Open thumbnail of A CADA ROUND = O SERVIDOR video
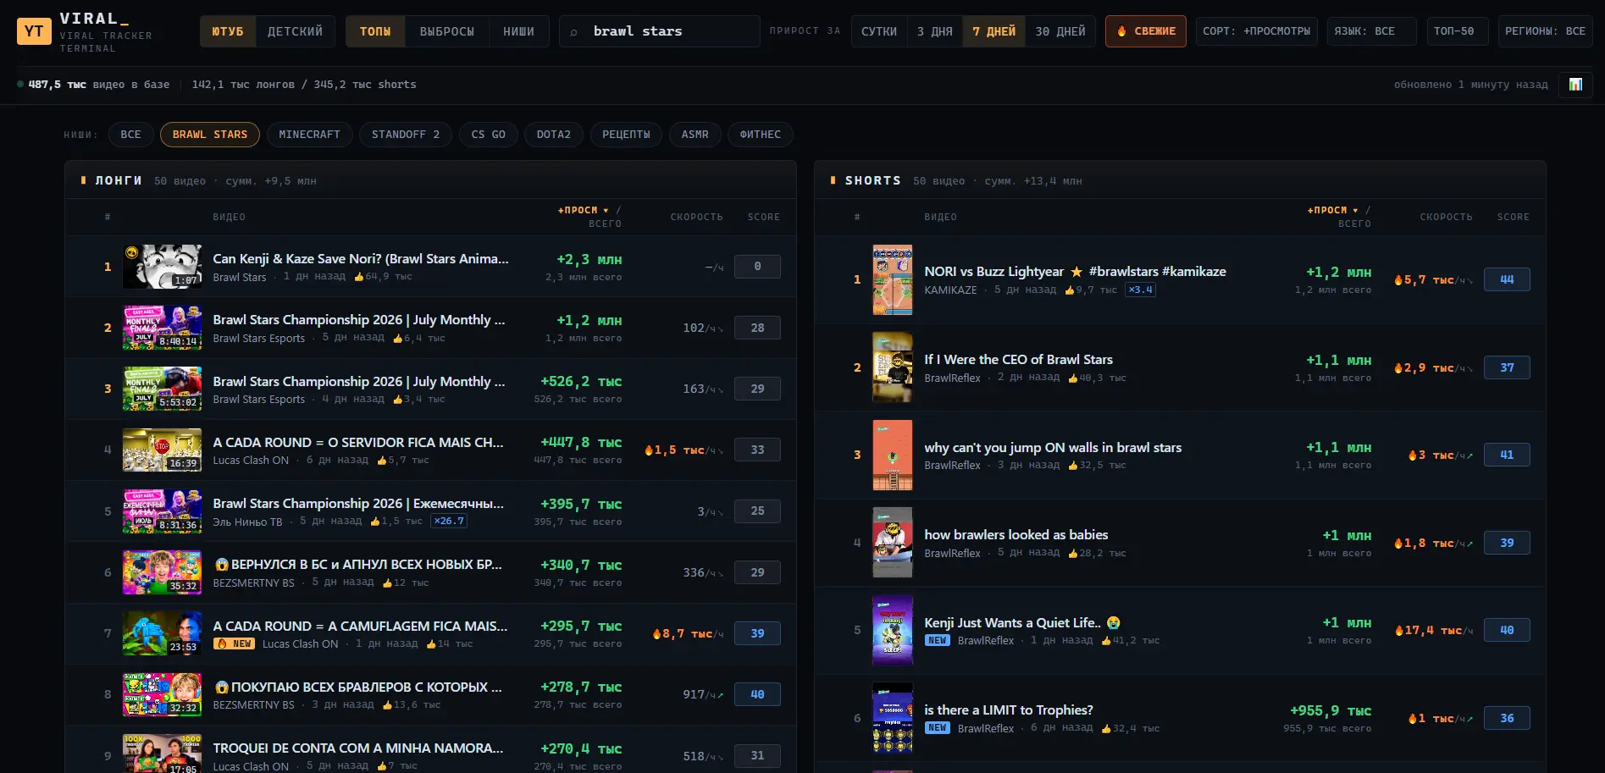This screenshot has width=1605, height=773. pyautogui.click(x=162, y=450)
